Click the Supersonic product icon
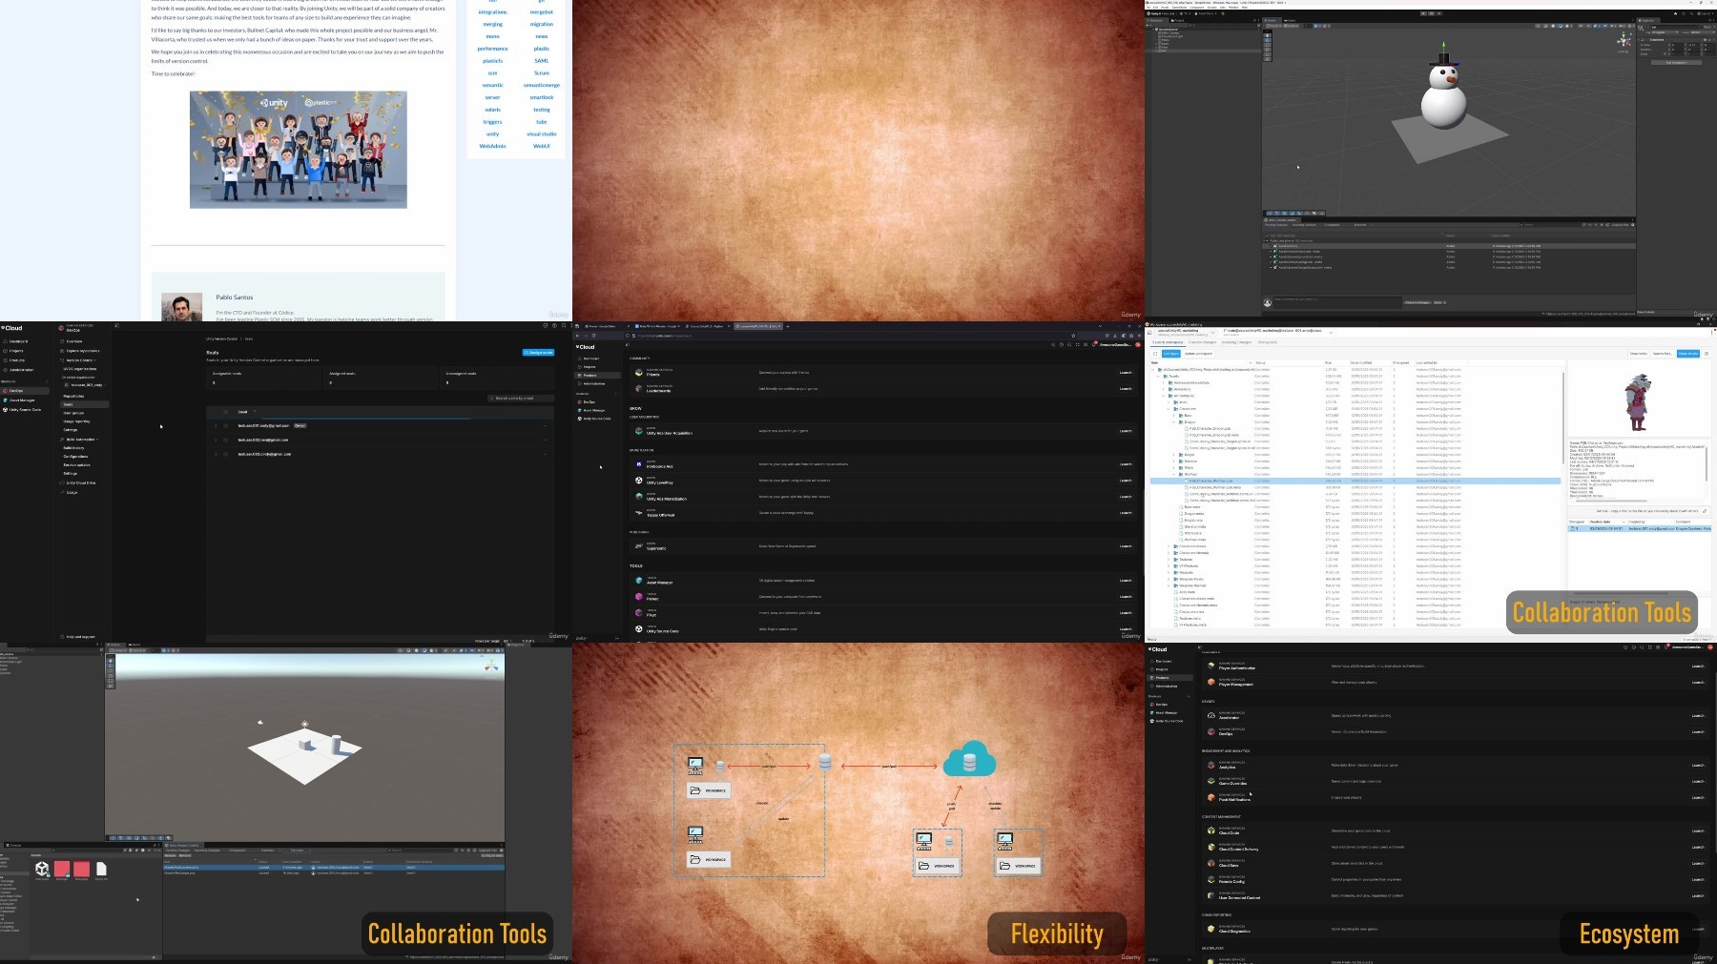Screen dimensions: 1717x964 coord(639,546)
